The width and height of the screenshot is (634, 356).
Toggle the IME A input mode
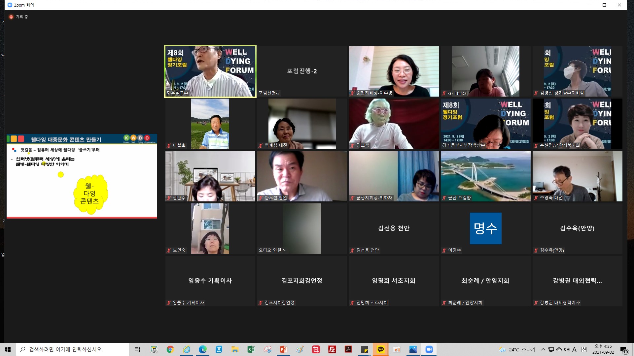(x=575, y=349)
